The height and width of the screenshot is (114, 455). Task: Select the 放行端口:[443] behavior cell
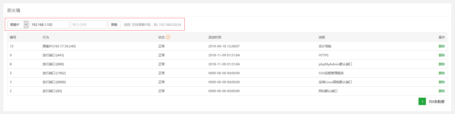(53, 55)
